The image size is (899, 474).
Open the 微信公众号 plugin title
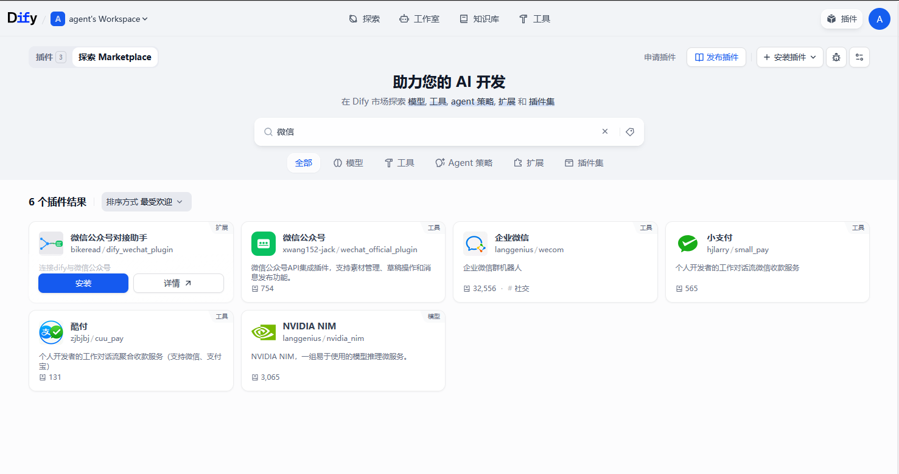pos(304,238)
